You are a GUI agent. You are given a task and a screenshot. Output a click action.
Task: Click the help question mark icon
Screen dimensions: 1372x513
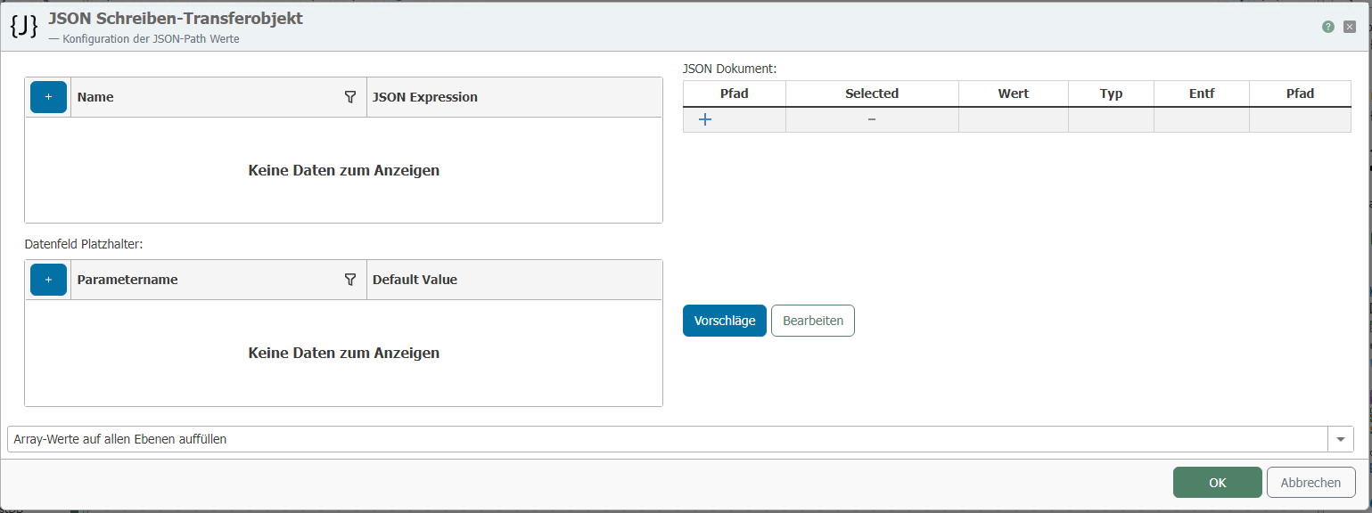click(1329, 27)
